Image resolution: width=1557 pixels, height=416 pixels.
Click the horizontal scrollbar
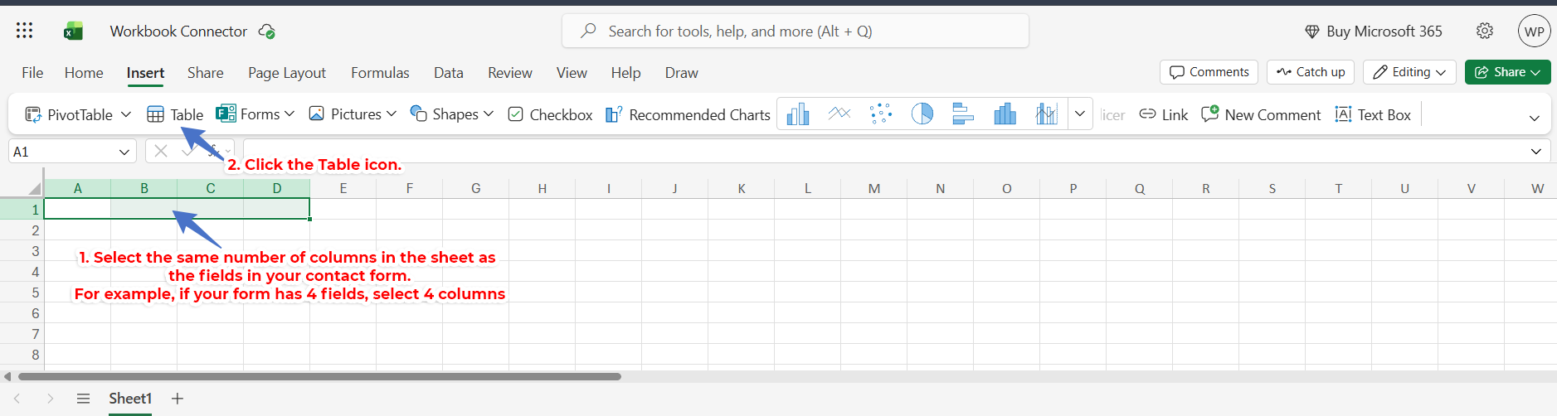click(319, 376)
